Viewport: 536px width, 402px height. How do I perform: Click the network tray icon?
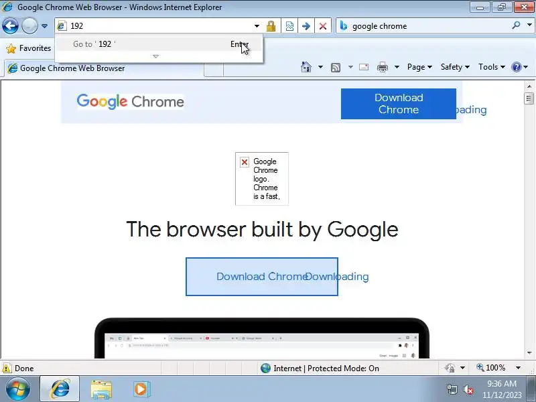tap(452, 389)
